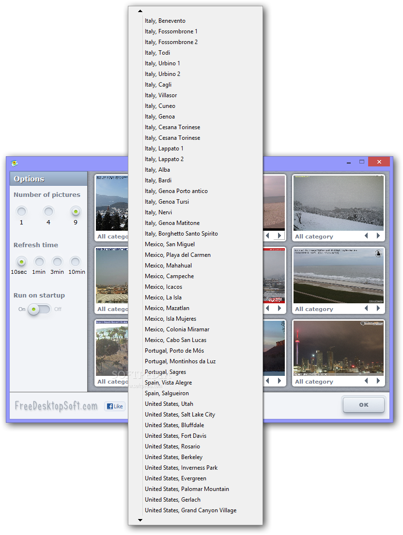This screenshot has width=403, height=535.
Task: Next category arrow on night skyline webcam
Action: (x=378, y=381)
